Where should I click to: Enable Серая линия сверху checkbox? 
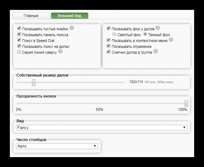pyautogui.click(x=19, y=52)
